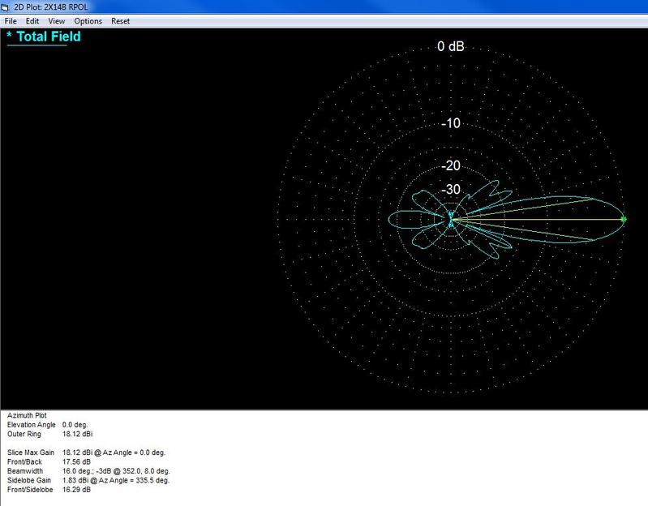This screenshot has width=648, height=506.
Task: Click the 2D Plot window title icon
Action: (5, 7)
